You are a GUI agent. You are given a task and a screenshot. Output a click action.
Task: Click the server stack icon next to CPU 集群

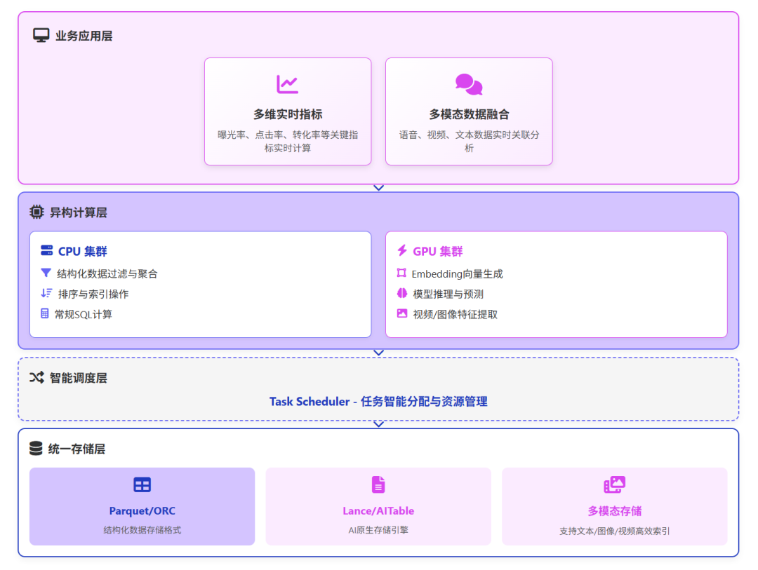click(x=46, y=250)
